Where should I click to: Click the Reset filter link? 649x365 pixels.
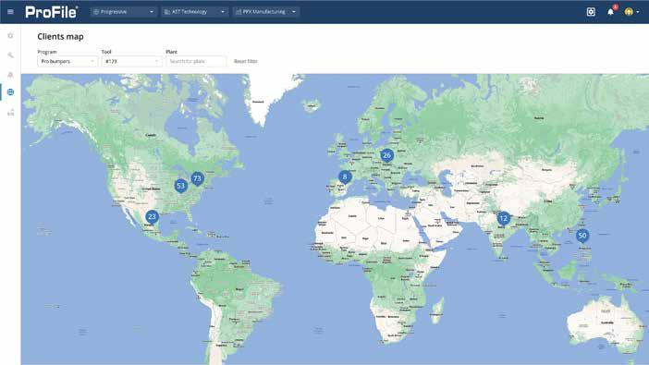(245, 61)
